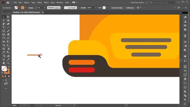
Task: Open the Object menu
Action: [26, 2]
